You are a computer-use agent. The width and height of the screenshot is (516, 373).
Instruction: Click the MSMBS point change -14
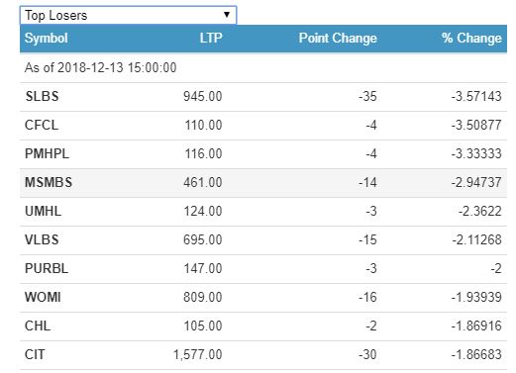(x=367, y=183)
